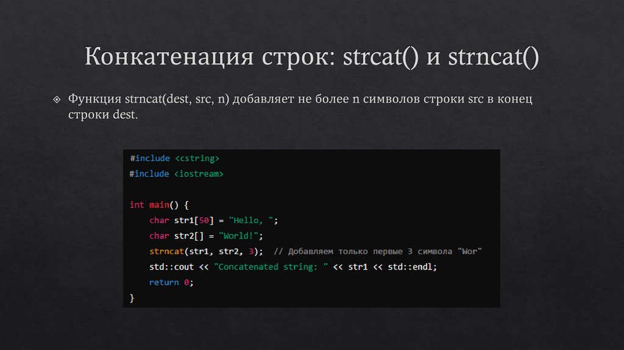The image size is (624, 350).
Task: Click the diamond bullet before 'Функция strncat'
Action: pos(57,99)
